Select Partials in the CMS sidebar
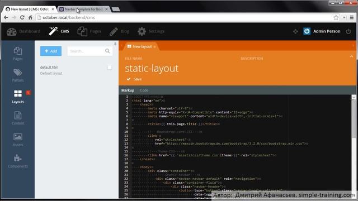358x201 pixels. tap(18, 75)
